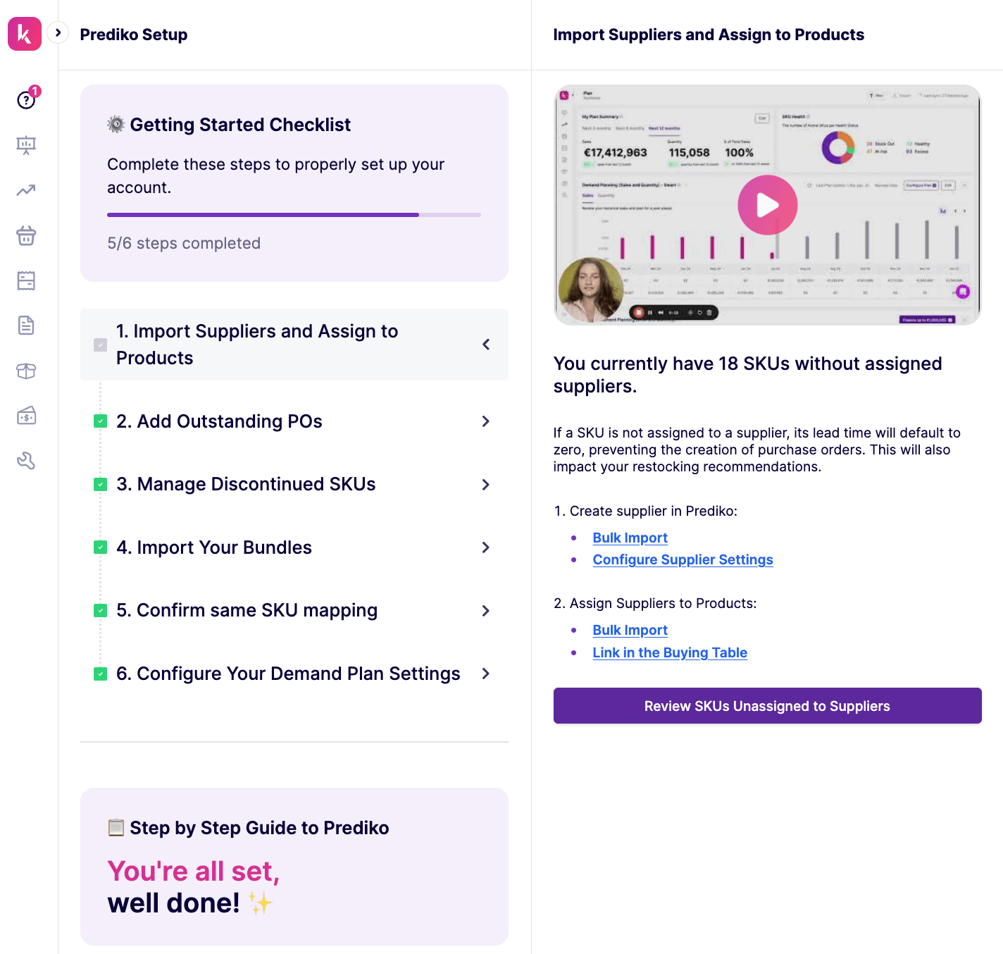Click the Prediko Setup page title

coord(134,35)
